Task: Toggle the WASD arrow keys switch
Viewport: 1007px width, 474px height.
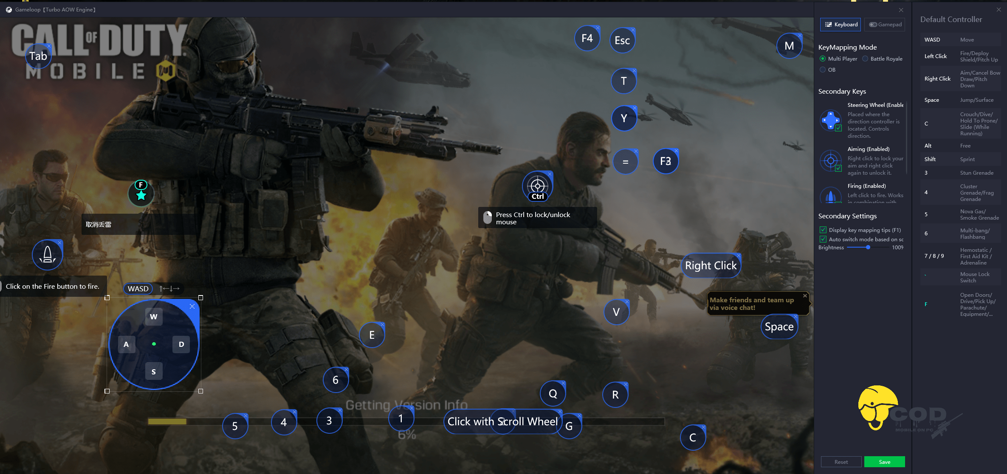Action: (x=169, y=289)
